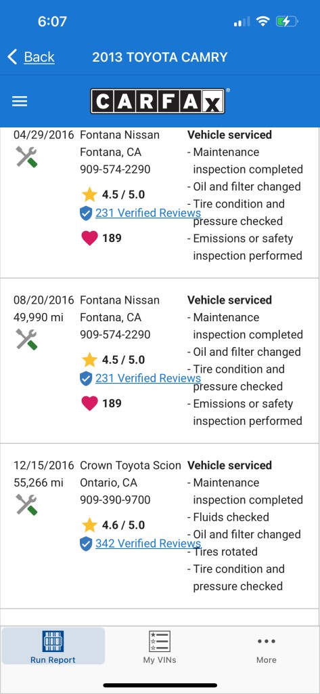Tap the battery icon in status bar
Viewport: 320px width, 694px height.
[287, 21]
